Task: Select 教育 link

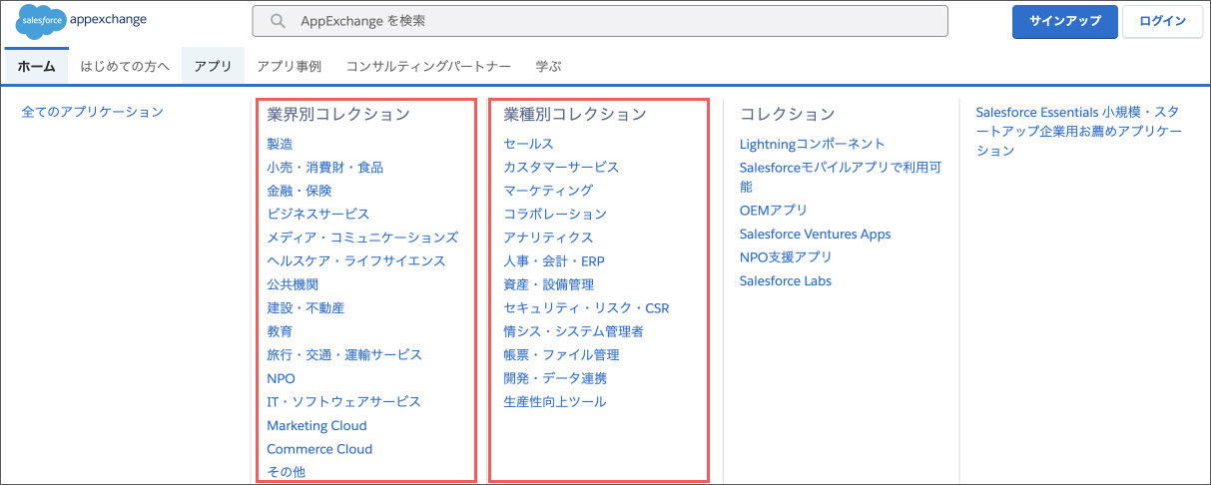Action: point(280,331)
